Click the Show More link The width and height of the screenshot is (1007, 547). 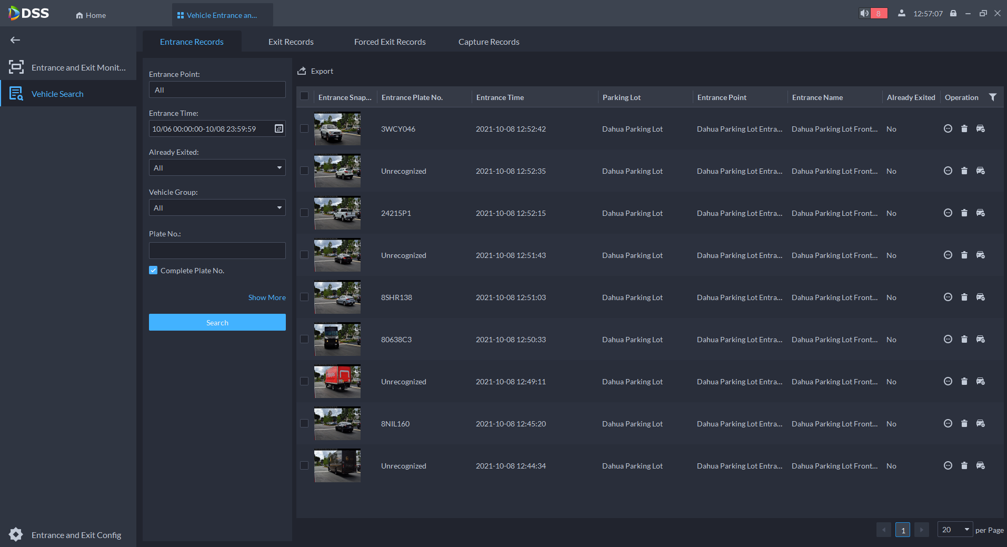click(267, 297)
